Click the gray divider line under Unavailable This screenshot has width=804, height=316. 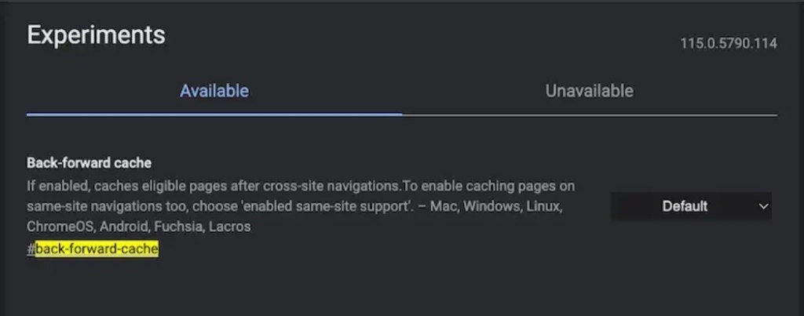590,115
